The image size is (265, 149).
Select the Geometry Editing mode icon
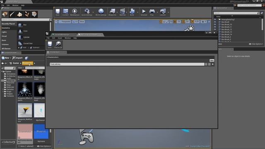click(x=34, y=14)
